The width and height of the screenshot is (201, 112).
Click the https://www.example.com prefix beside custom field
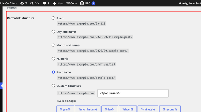coord(76,93)
